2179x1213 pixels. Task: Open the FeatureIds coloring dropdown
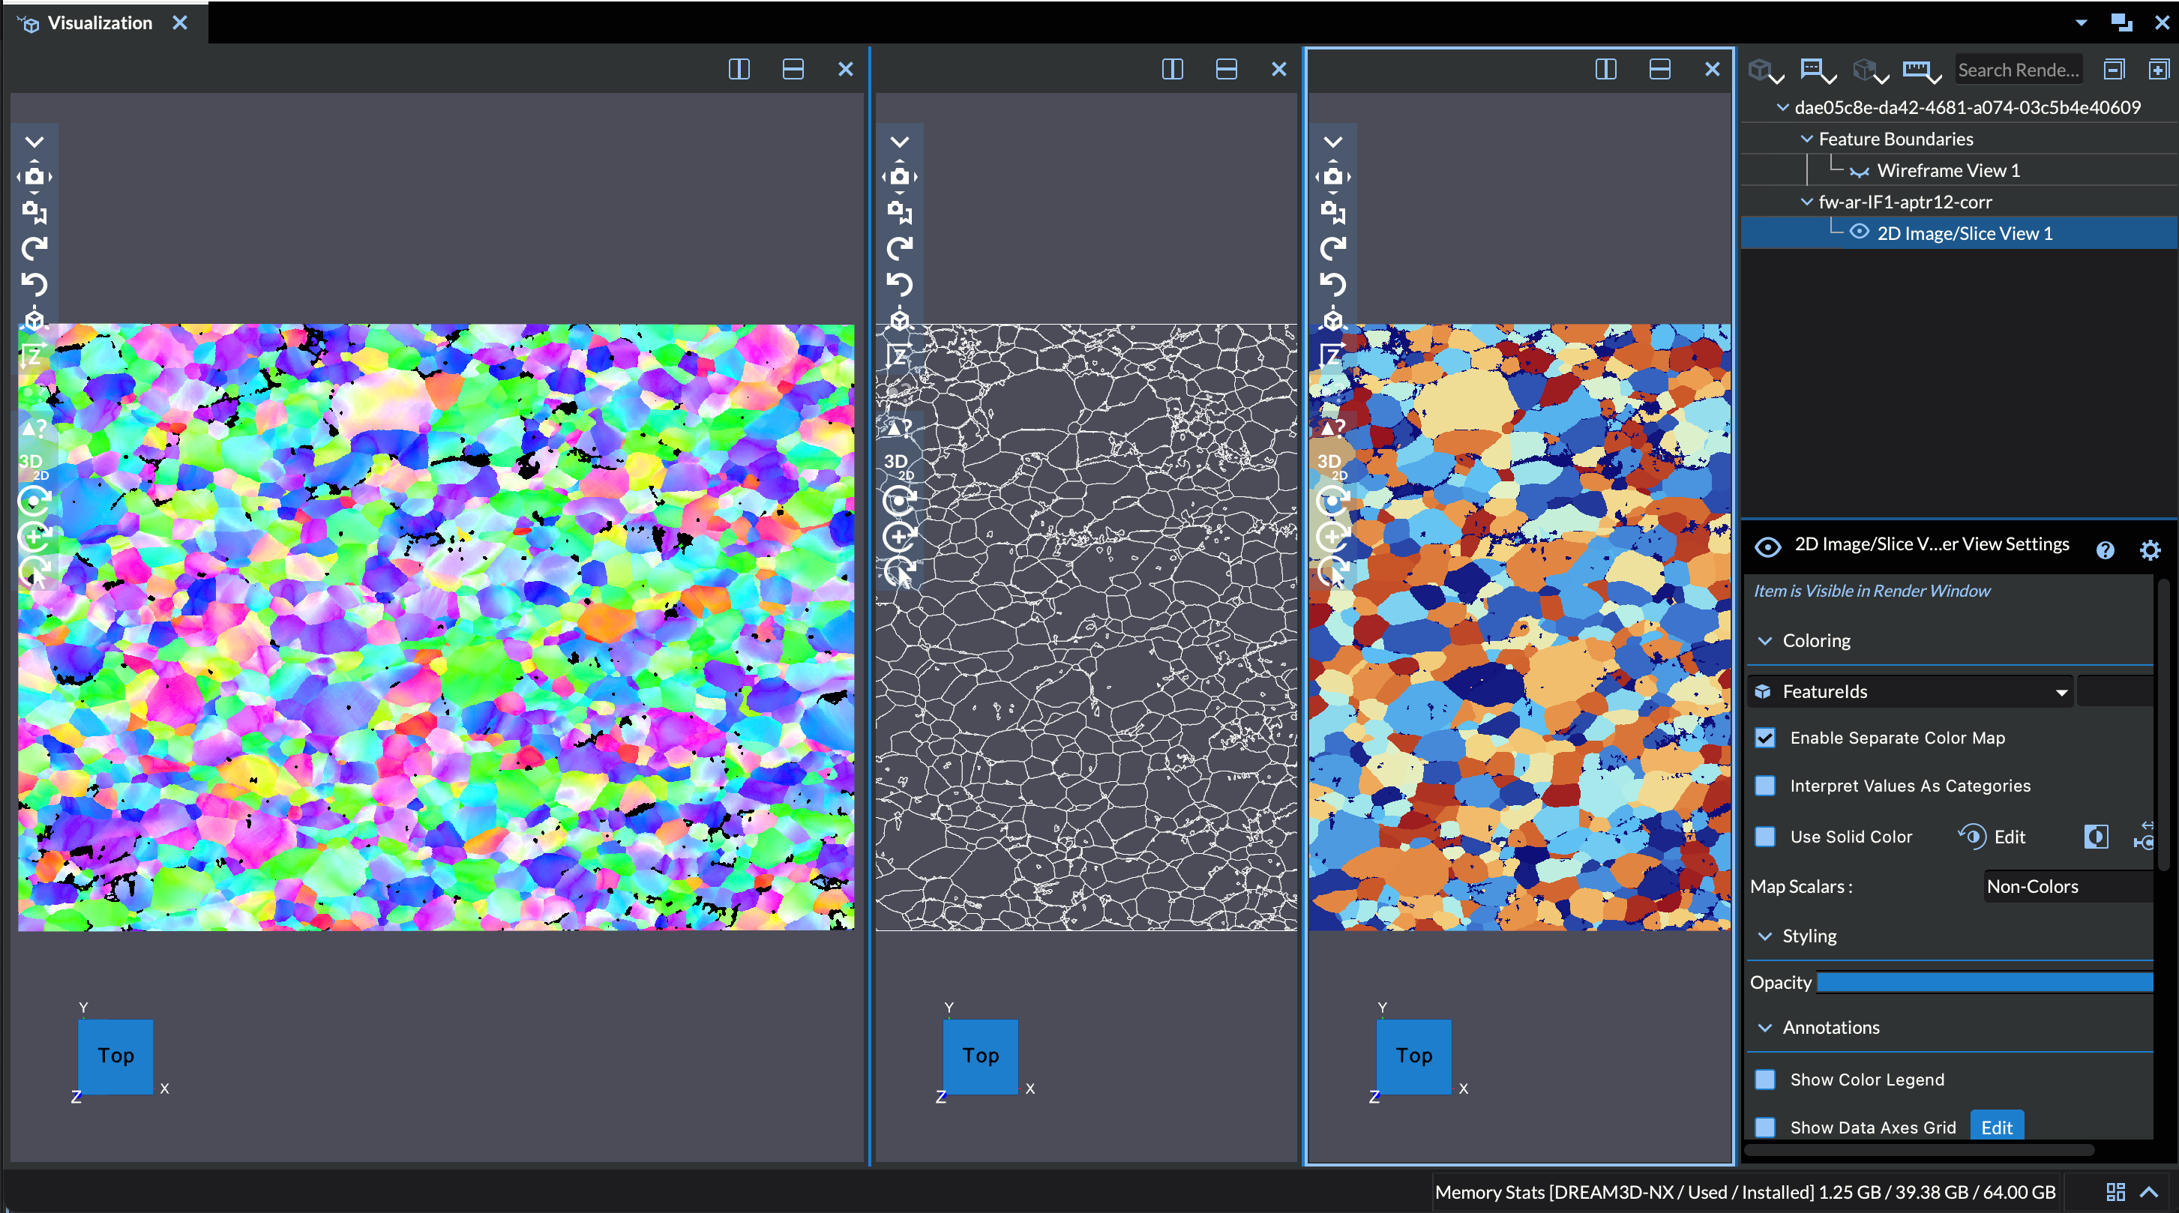click(x=1911, y=692)
